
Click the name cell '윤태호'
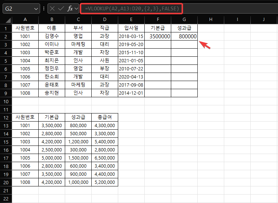52,85
